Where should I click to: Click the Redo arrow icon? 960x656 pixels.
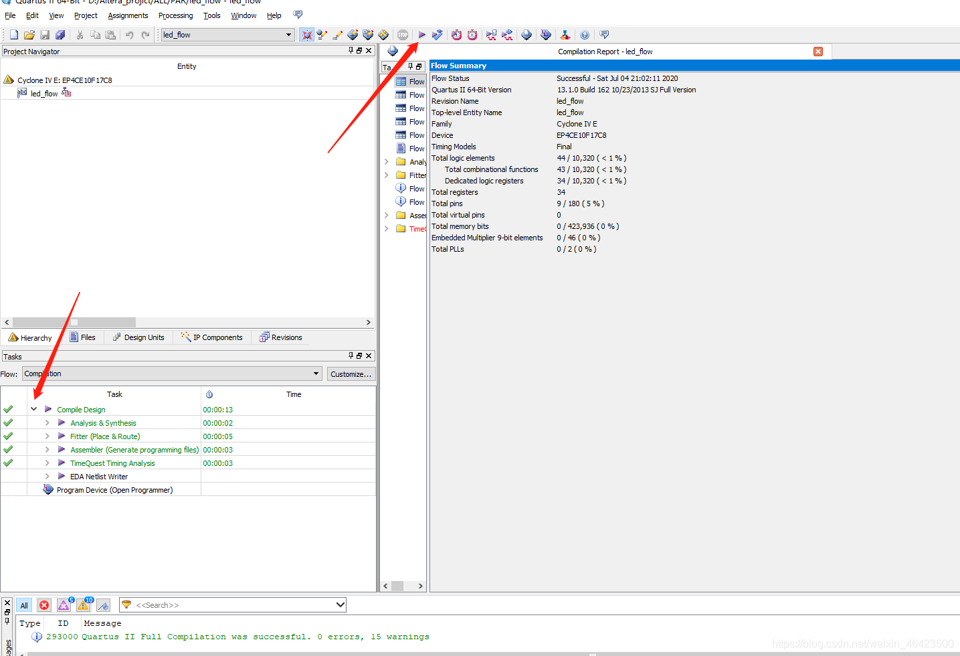click(145, 35)
